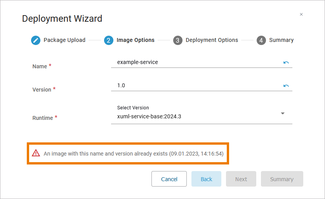Reset the Version field with undo icon
325x199 pixels.
(x=286, y=86)
